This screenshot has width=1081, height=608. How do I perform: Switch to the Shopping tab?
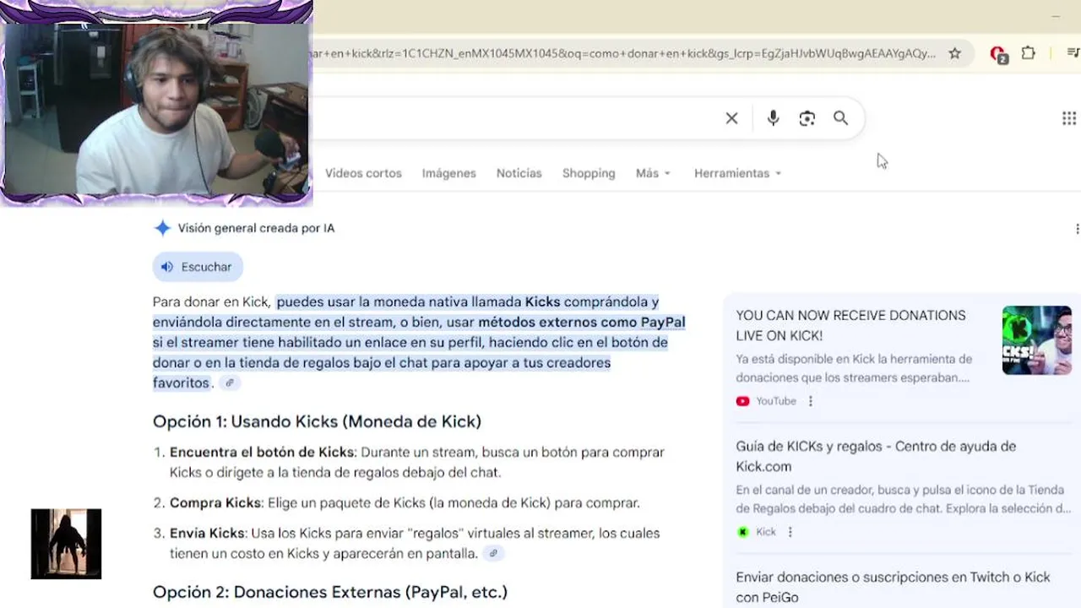pyautogui.click(x=589, y=173)
